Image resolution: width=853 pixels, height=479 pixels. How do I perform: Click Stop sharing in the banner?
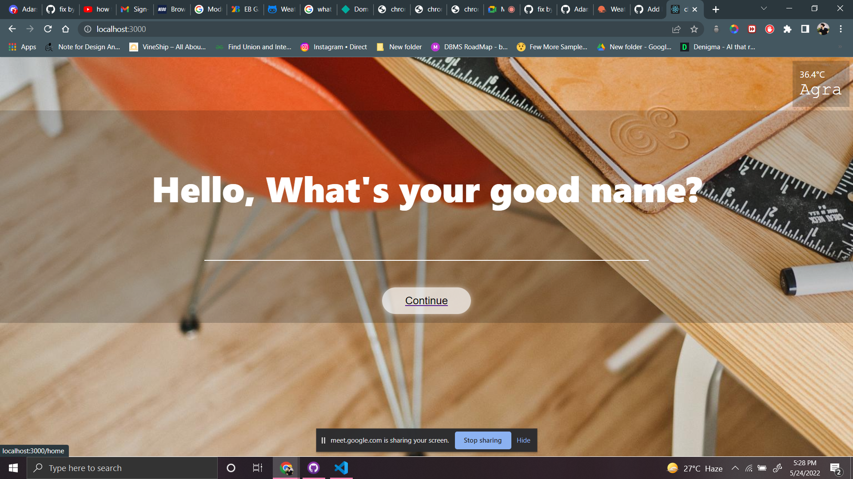click(x=482, y=440)
